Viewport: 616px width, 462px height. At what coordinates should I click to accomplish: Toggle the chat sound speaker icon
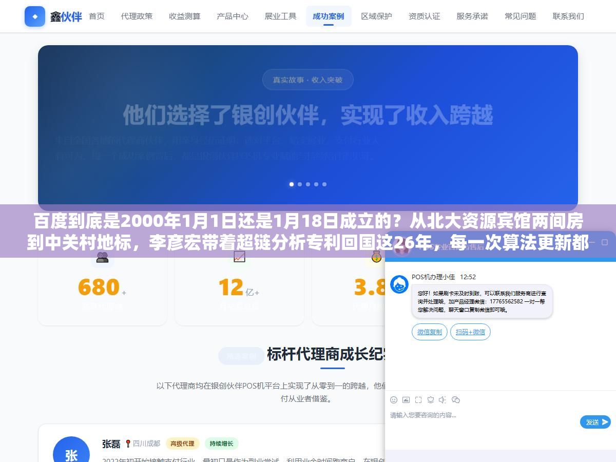[x=442, y=400]
